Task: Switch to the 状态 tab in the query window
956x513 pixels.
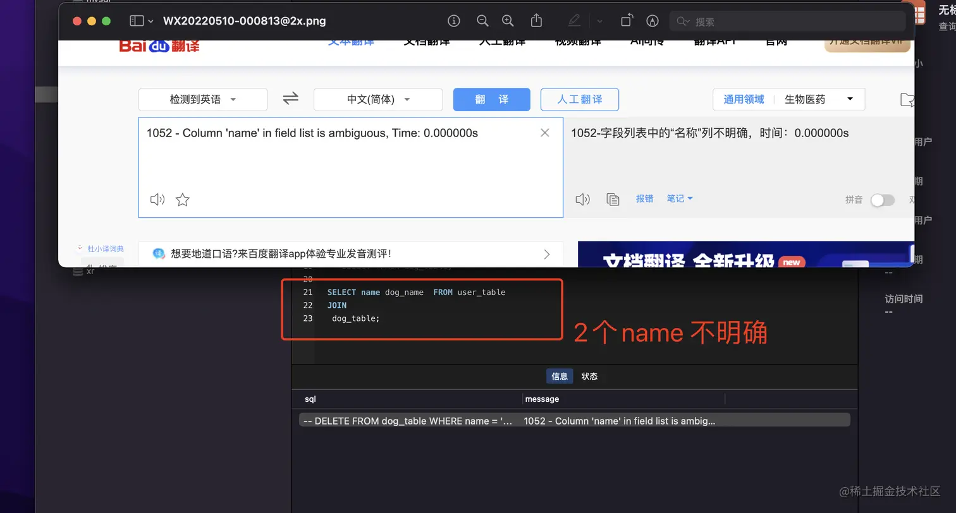Action: pos(589,376)
